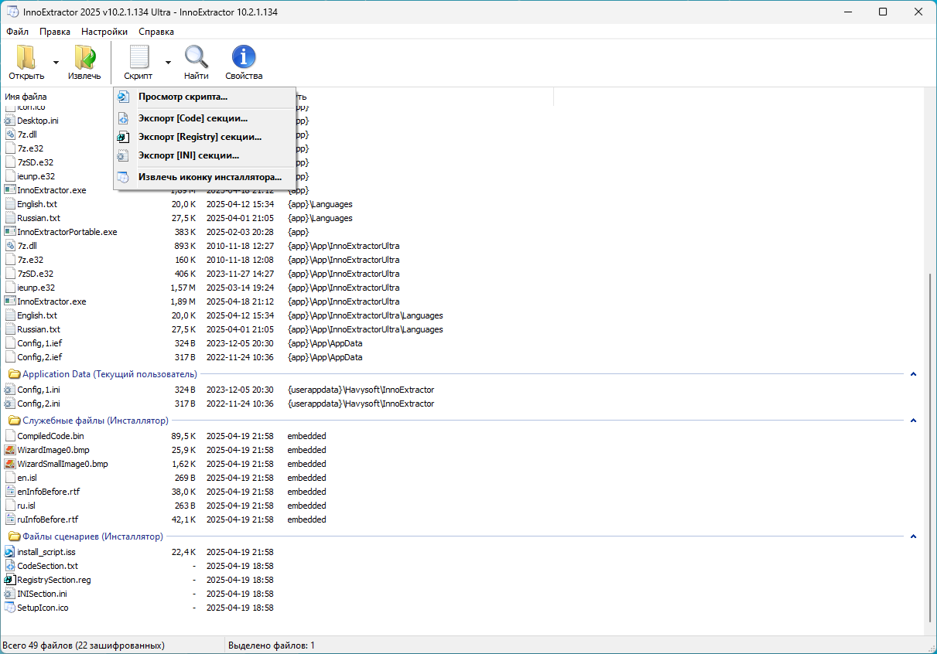The image size is (937, 654).
Task: Open the Настройки menu
Action: pos(104,32)
